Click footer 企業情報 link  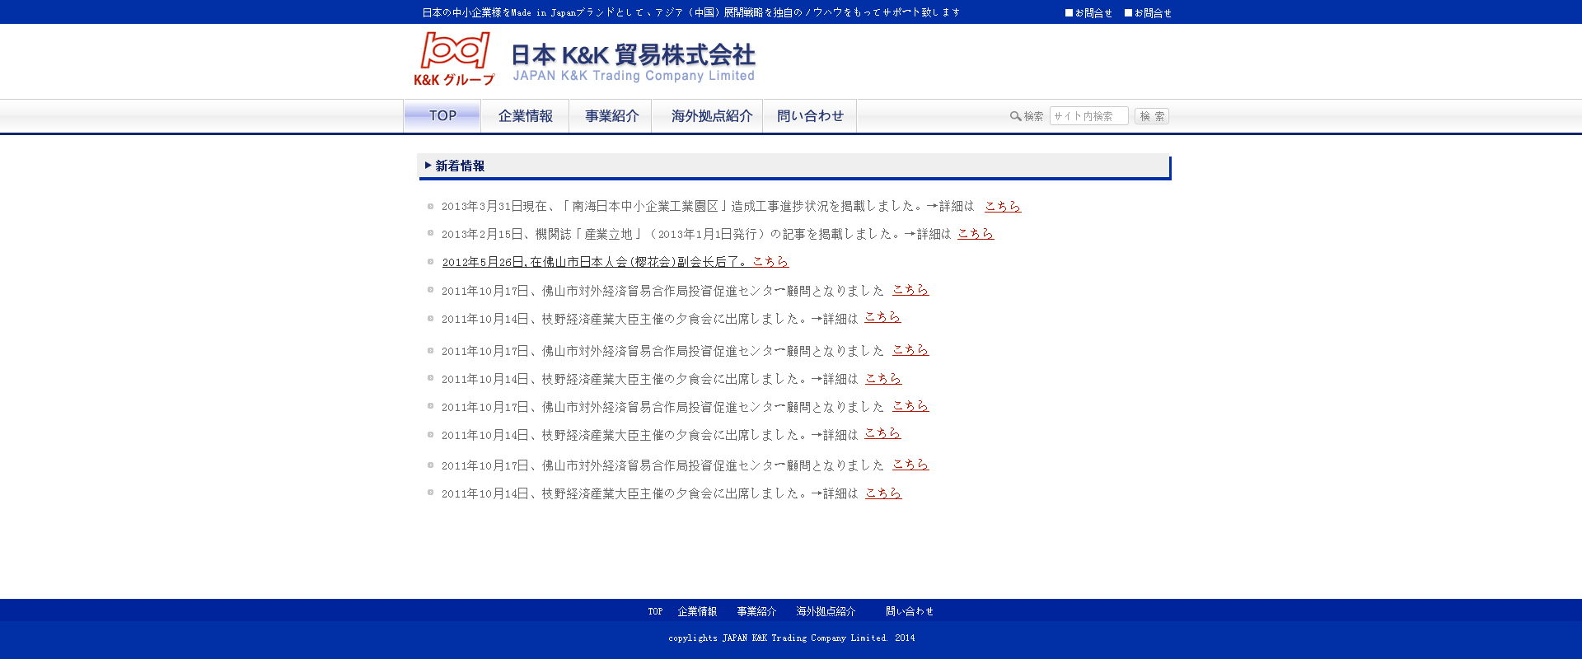[x=697, y=611]
